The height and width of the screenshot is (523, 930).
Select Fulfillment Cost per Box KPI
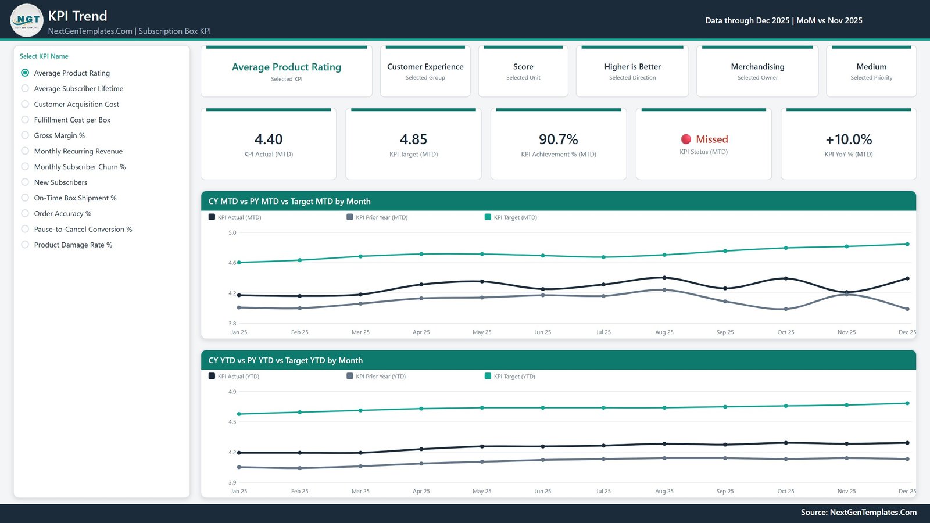[x=25, y=120]
